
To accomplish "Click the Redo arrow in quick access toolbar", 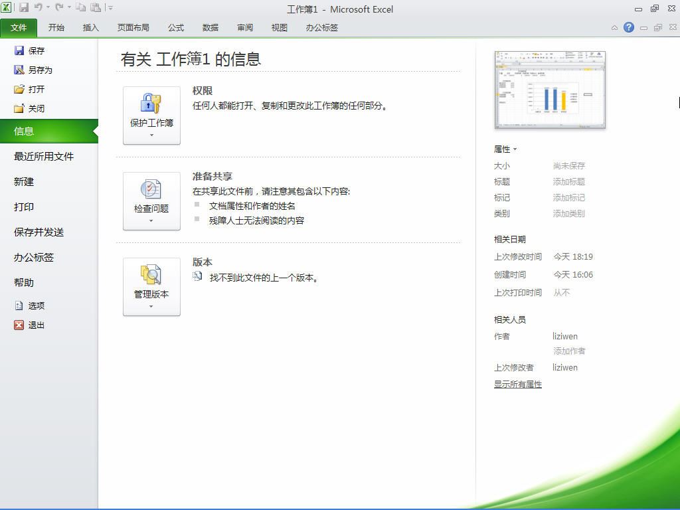I will 59,7.
